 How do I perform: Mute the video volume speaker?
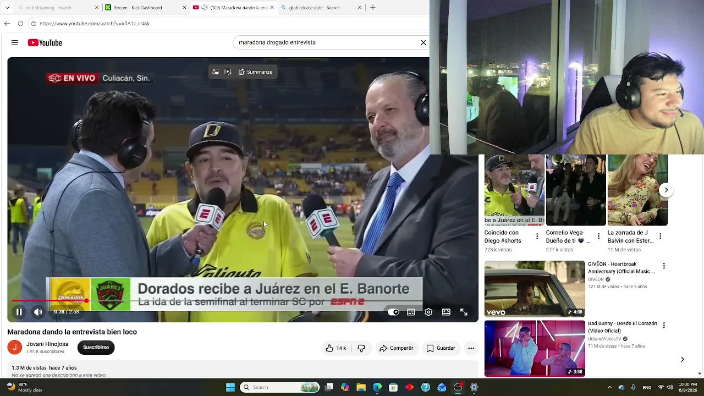tap(38, 312)
